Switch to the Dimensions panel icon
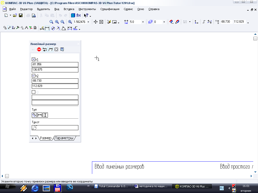This screenshot has width=258, height=193. [x=9, y=28]
